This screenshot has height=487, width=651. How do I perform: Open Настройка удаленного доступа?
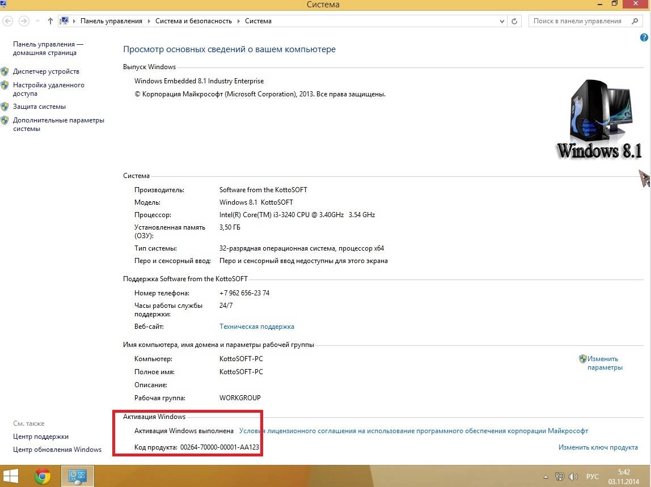pos(48,89)
